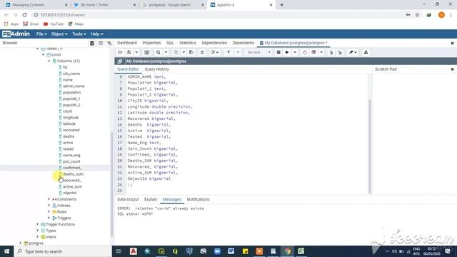
Task: Expand the Indexes node
Action: (x=49, y=206)
